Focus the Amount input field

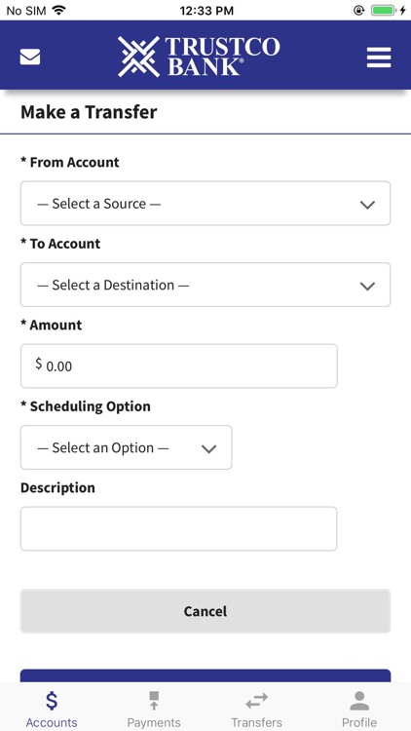coord(179,365)
